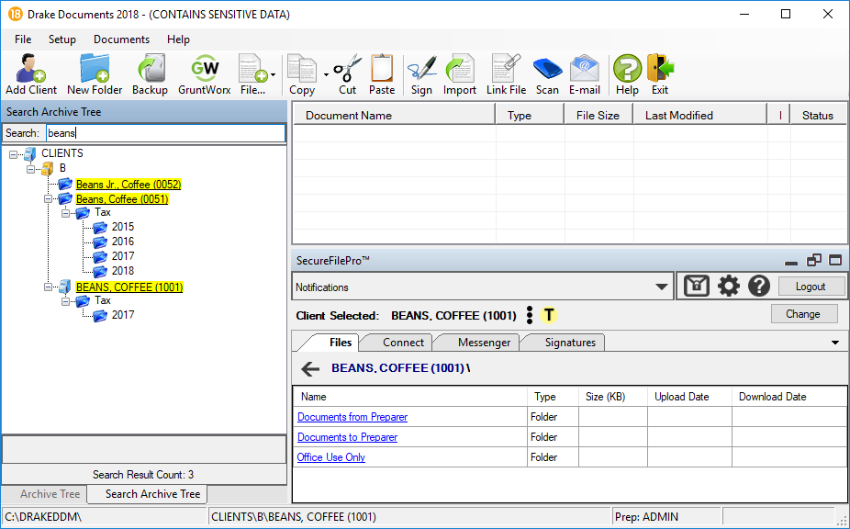850x529 pixels.
Task: Click the three-dot client options icon
Action: point(530,315)
